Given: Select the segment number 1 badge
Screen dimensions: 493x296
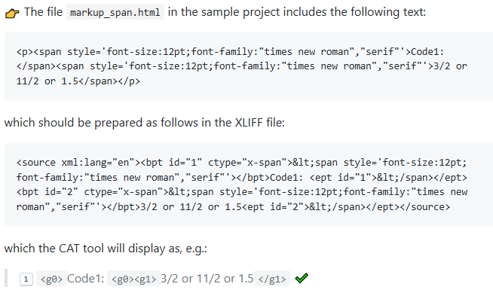Looking at the screenshot, I should [x=26, y=279].
